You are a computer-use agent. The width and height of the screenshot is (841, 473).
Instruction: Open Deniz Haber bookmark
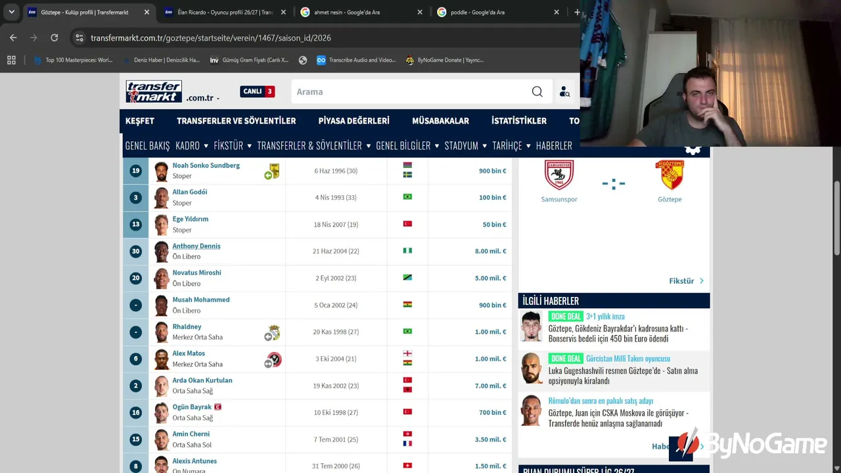click(x=161, y=60)
